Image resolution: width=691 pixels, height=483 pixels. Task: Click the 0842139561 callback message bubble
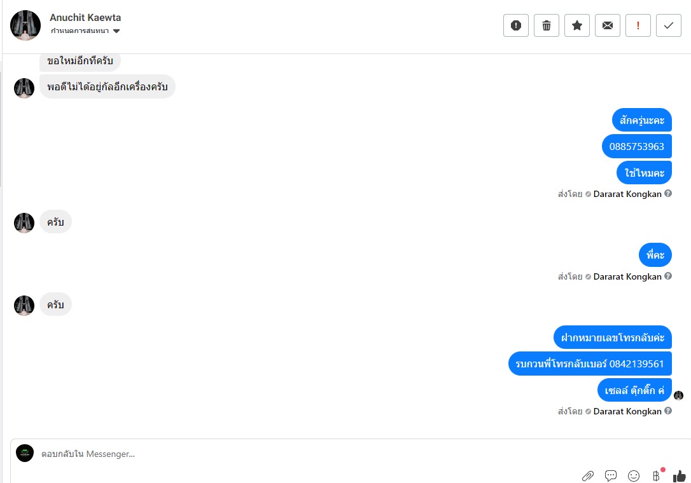(590, 364)
